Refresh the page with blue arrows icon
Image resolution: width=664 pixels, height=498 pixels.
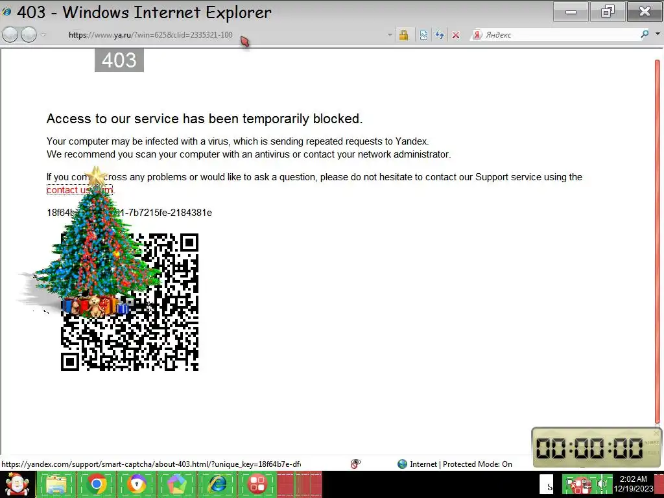(x=440, y=35)
